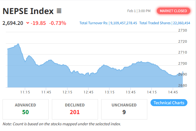Open the hamburger menu beside NEPSE Index

click(x=59, y=11)
